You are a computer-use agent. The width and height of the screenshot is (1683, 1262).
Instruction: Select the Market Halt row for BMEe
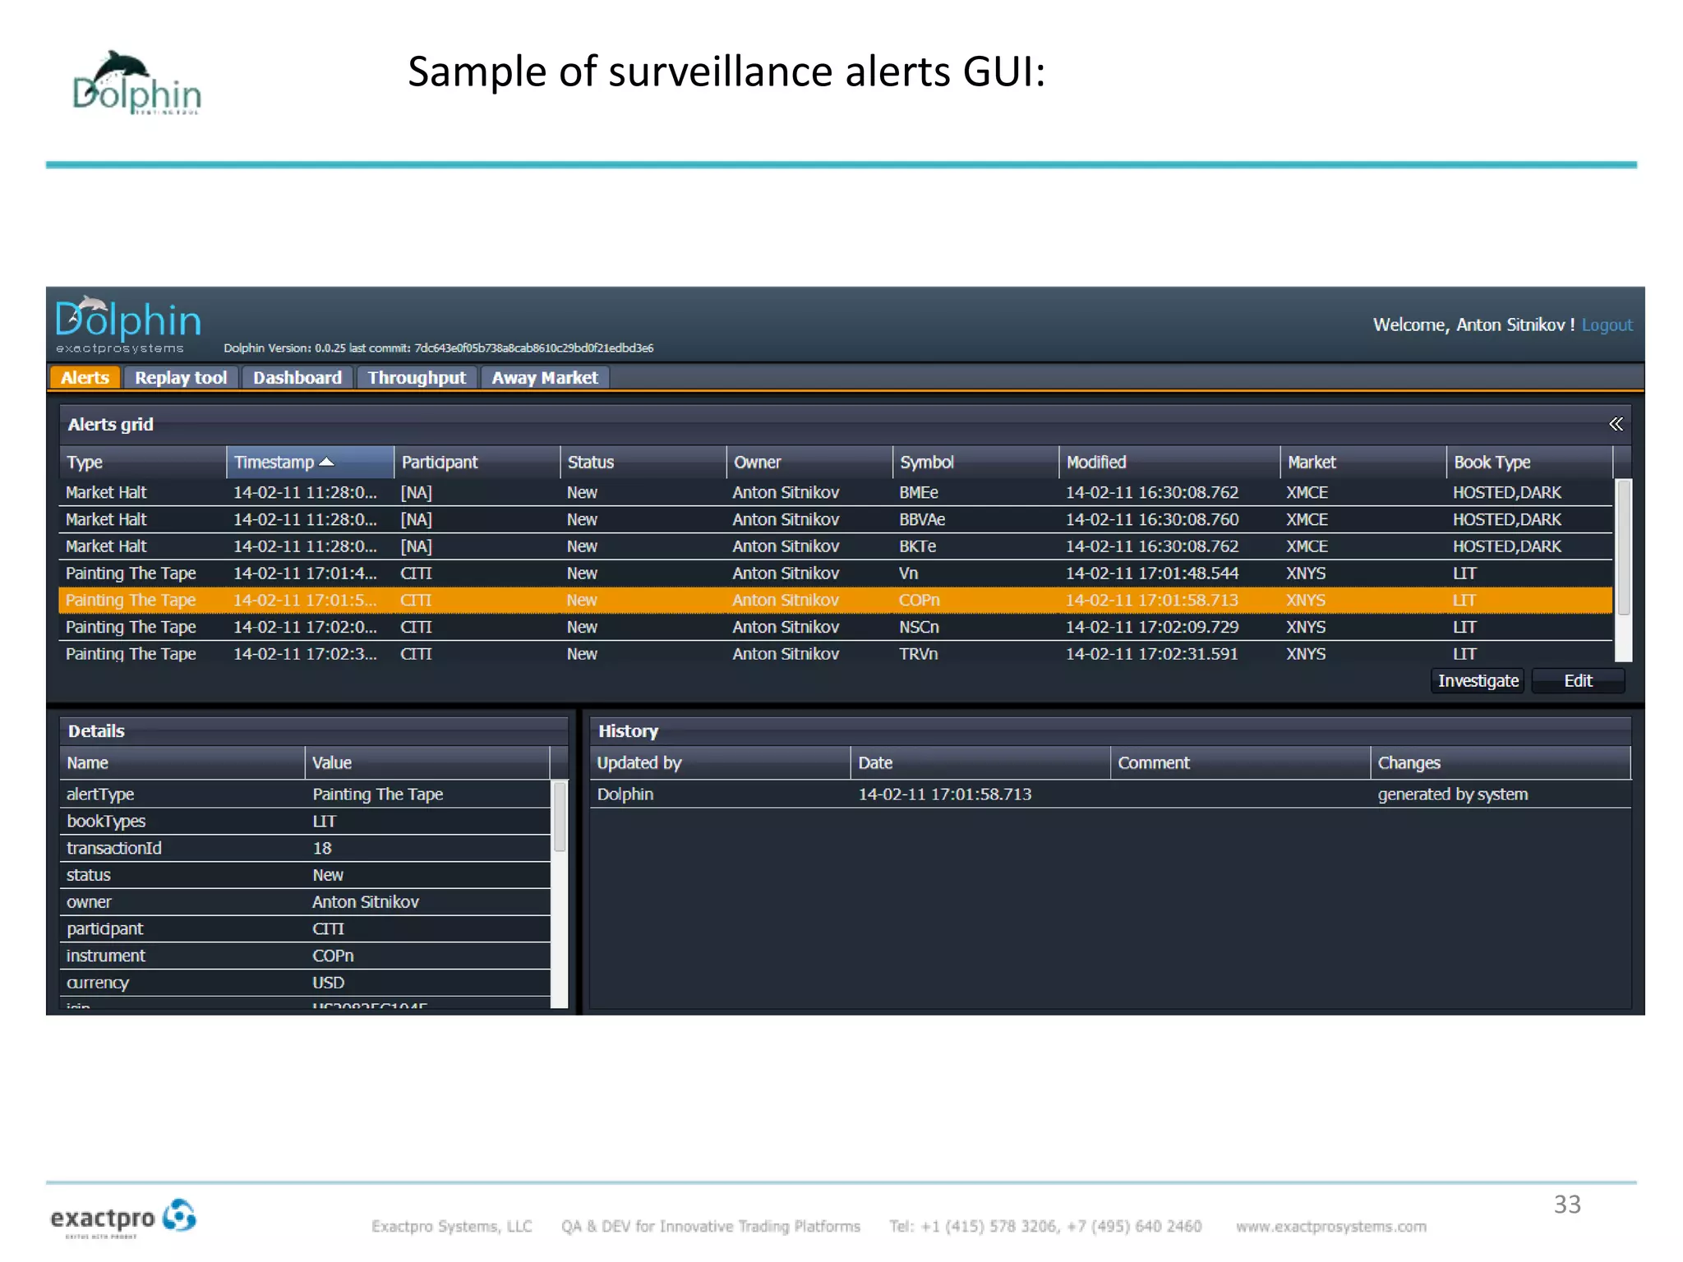pyautogui.click(x=836, y=492)
